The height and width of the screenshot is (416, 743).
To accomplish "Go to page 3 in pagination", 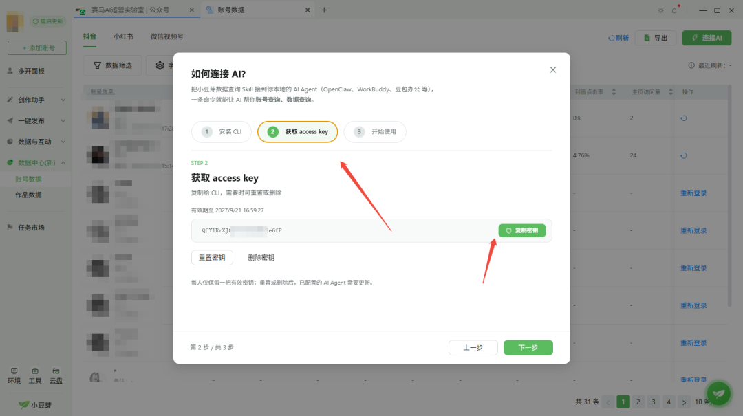I will [654, 402].
